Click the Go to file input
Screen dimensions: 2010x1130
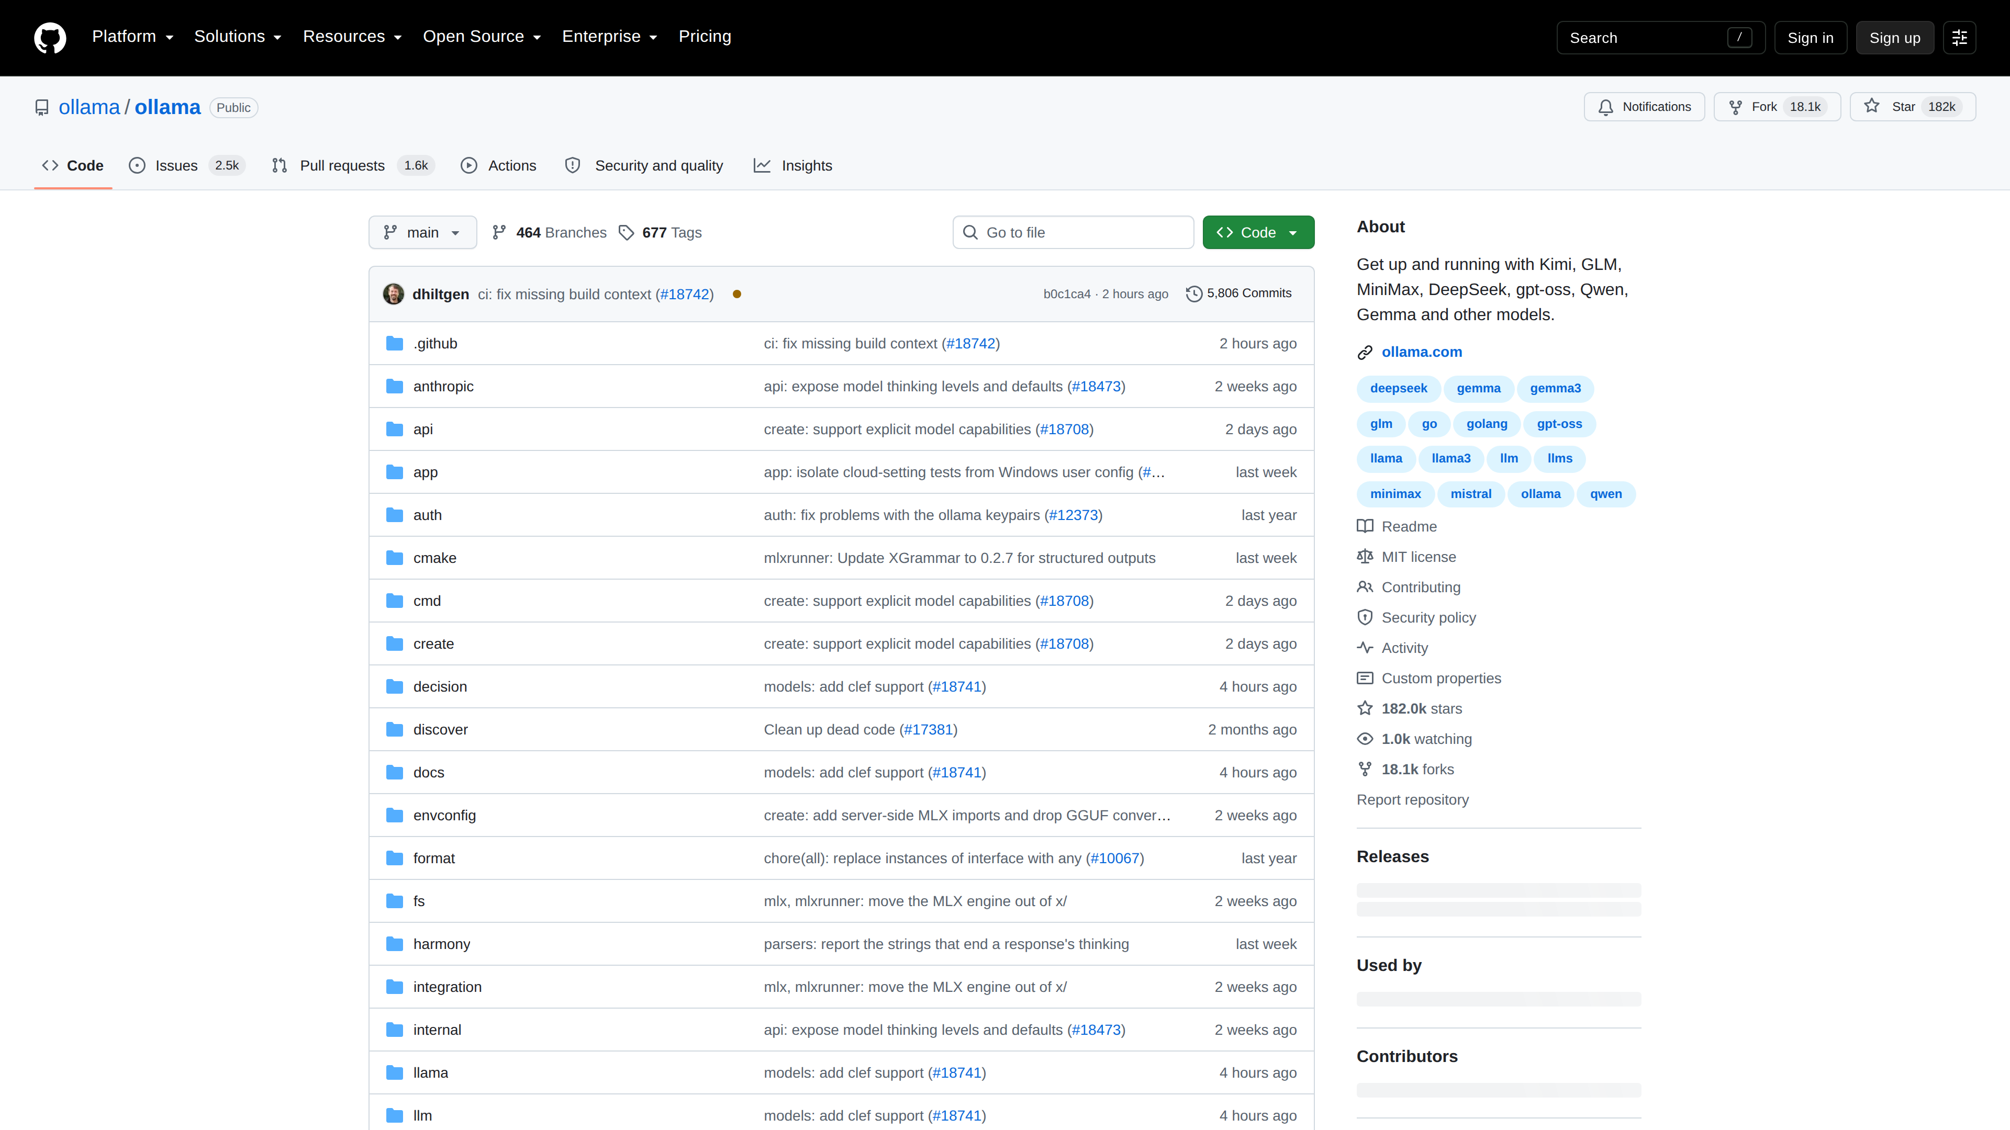click(1073, 232)
